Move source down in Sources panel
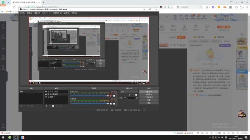This screenshot has width=250, height=140. pos(61,106)
